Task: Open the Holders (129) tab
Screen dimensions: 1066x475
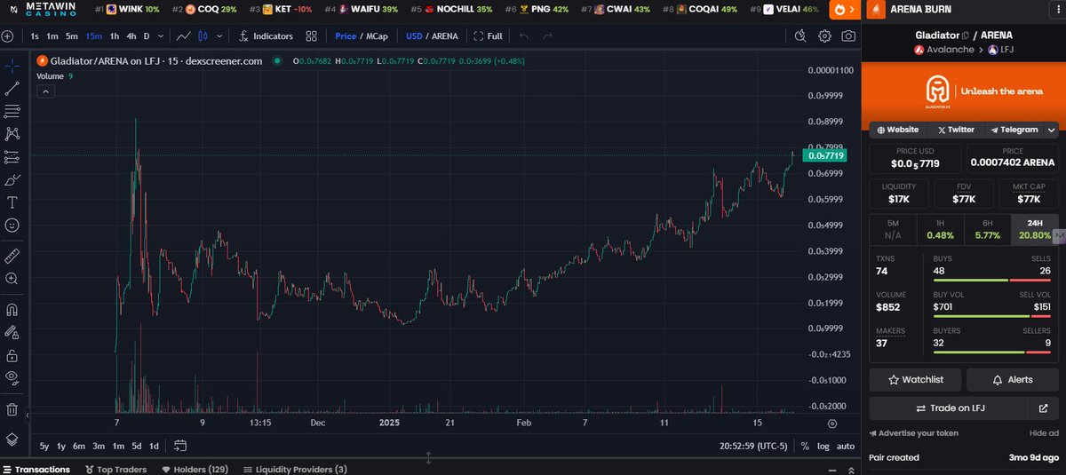Action: tap(195, 469)
